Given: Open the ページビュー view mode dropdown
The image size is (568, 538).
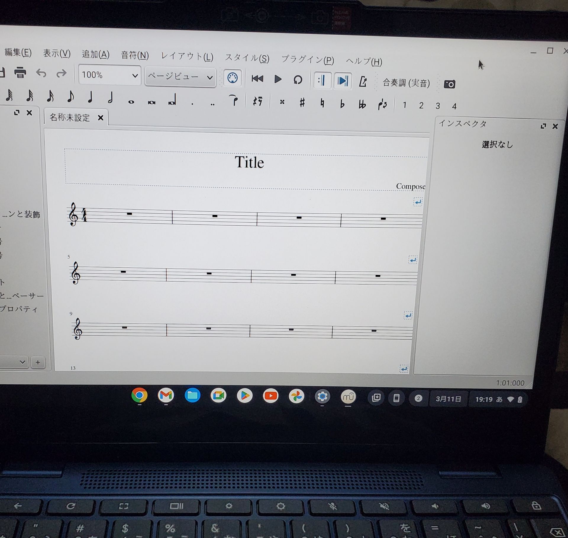Looking at the screenshot, I should 180,77.
